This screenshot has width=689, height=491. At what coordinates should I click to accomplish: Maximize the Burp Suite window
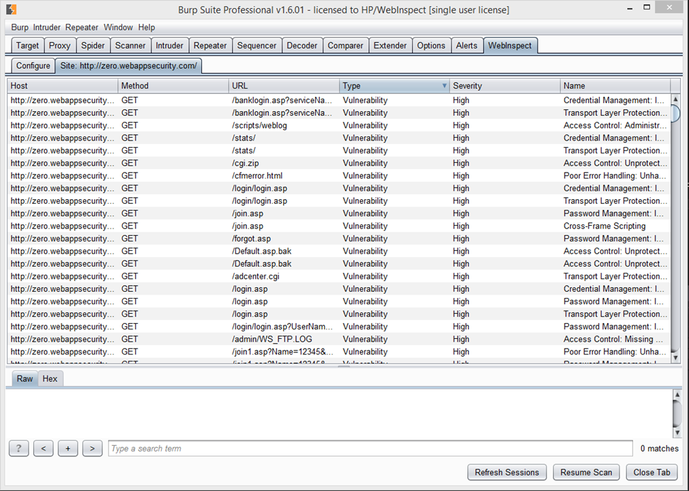tap(647, 8)
